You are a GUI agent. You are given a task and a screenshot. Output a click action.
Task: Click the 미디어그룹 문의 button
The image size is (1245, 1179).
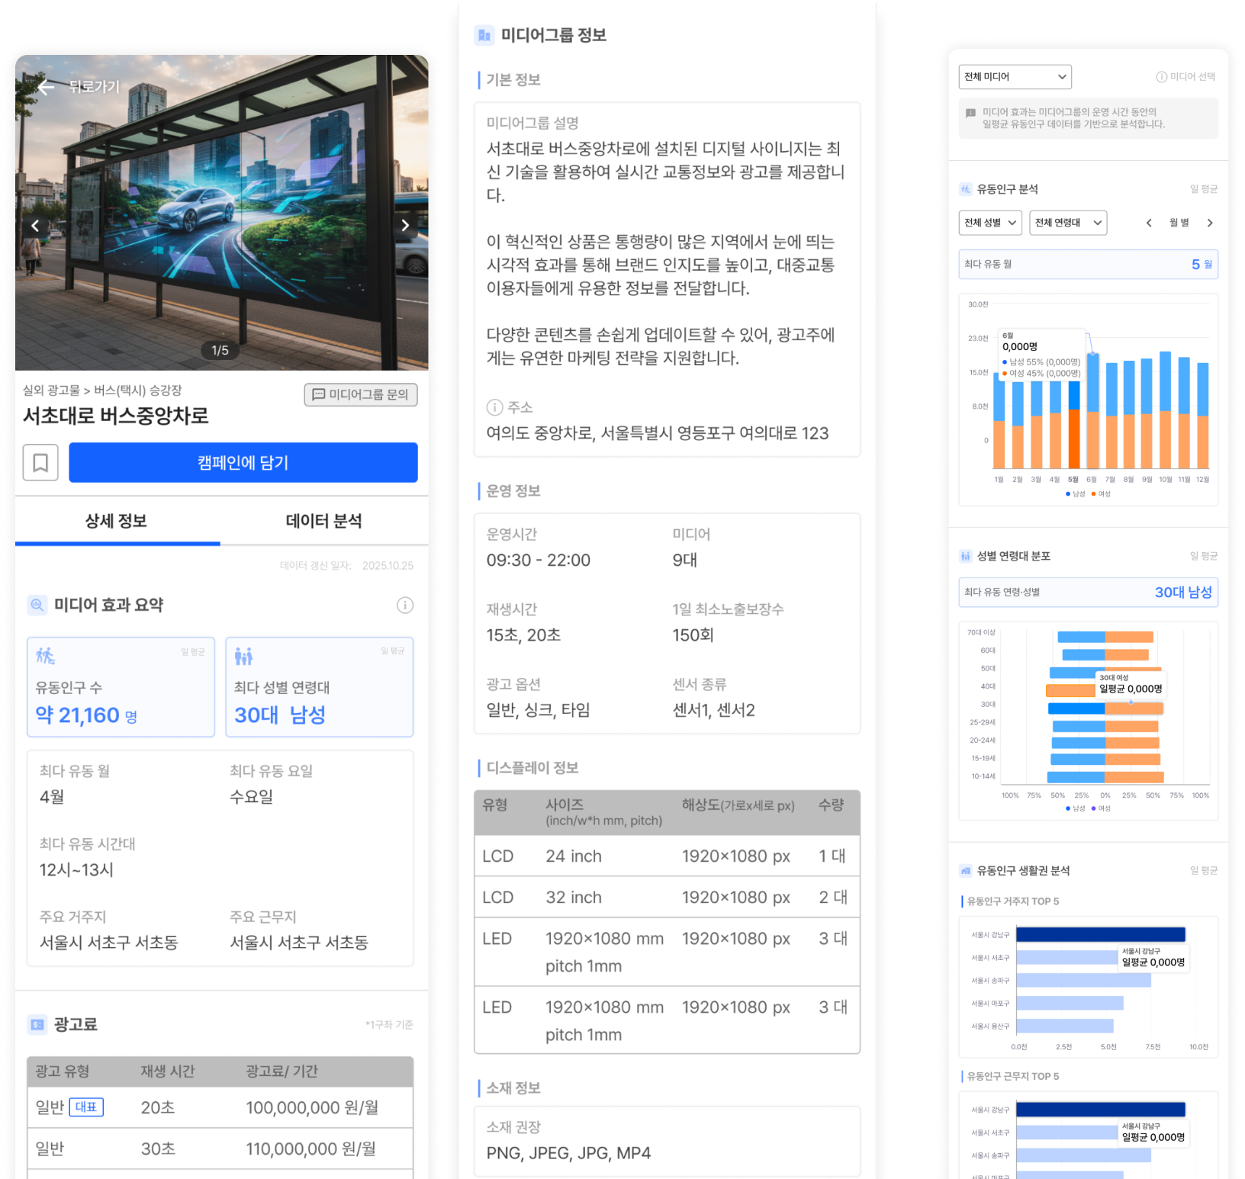click(x=361, y=394)
